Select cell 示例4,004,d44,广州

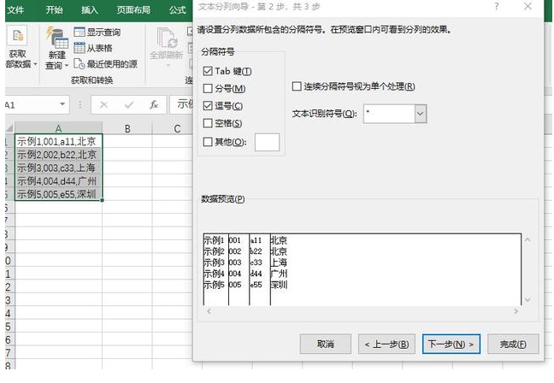(58, 181)
